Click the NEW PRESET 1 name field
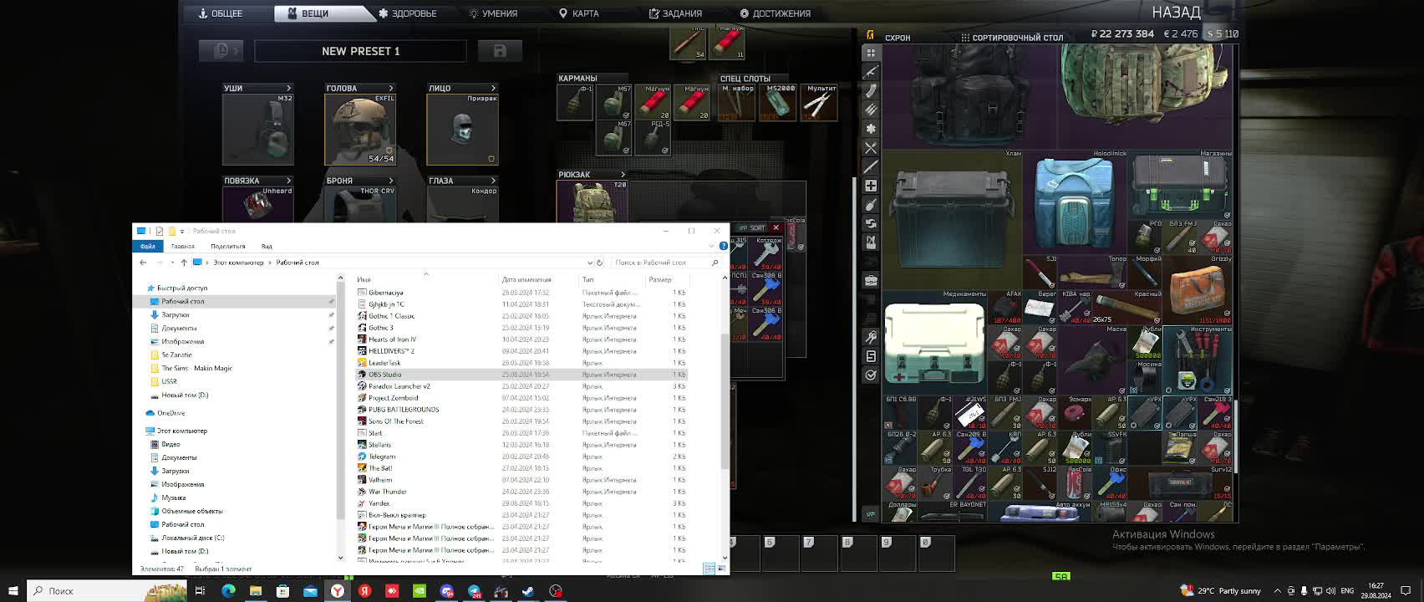1424x602 pixels. [361, 51]
